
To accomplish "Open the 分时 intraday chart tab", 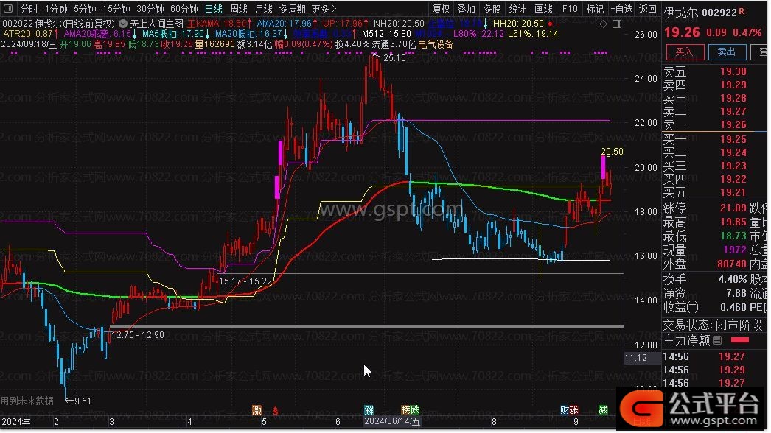I will click(x=29, y=9).
